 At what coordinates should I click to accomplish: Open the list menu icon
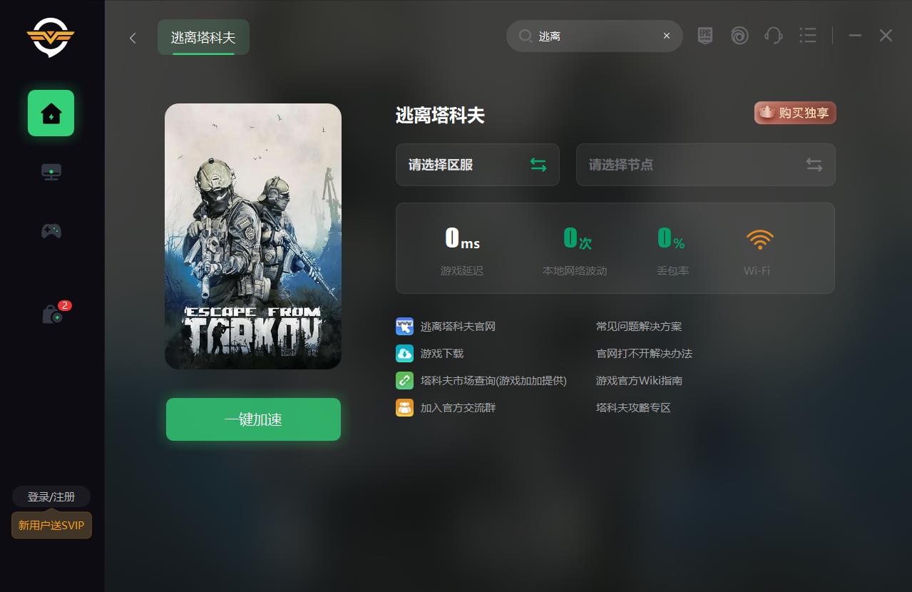click(807, 36)
